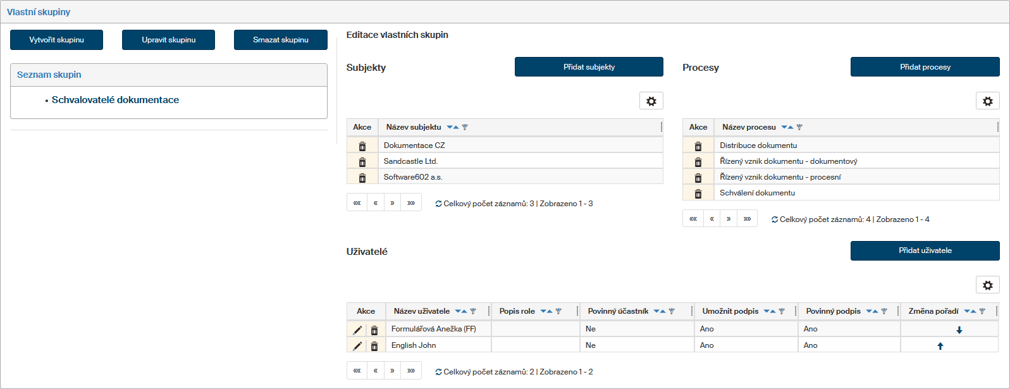
Task: Open filter on Název procesu column
Action: 799,127
